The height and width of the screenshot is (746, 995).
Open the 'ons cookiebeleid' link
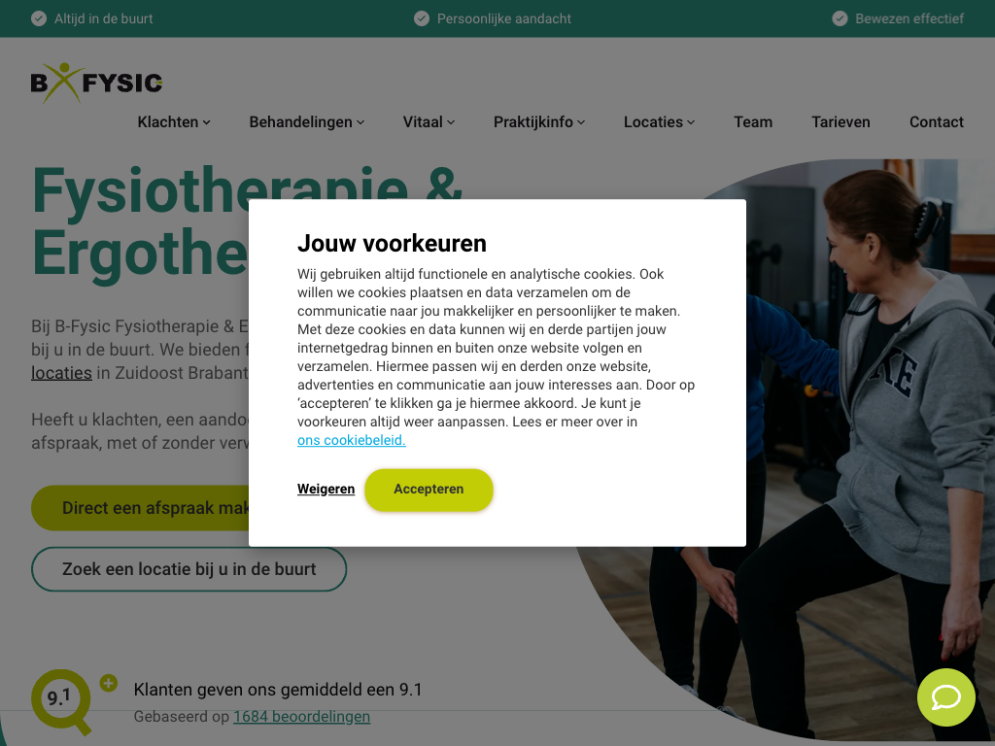click(351, 440)
